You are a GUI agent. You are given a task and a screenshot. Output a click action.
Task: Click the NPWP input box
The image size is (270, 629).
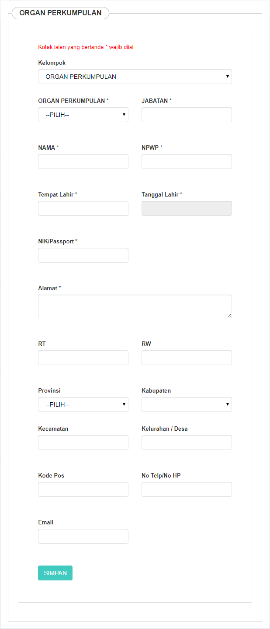(187, 162)
